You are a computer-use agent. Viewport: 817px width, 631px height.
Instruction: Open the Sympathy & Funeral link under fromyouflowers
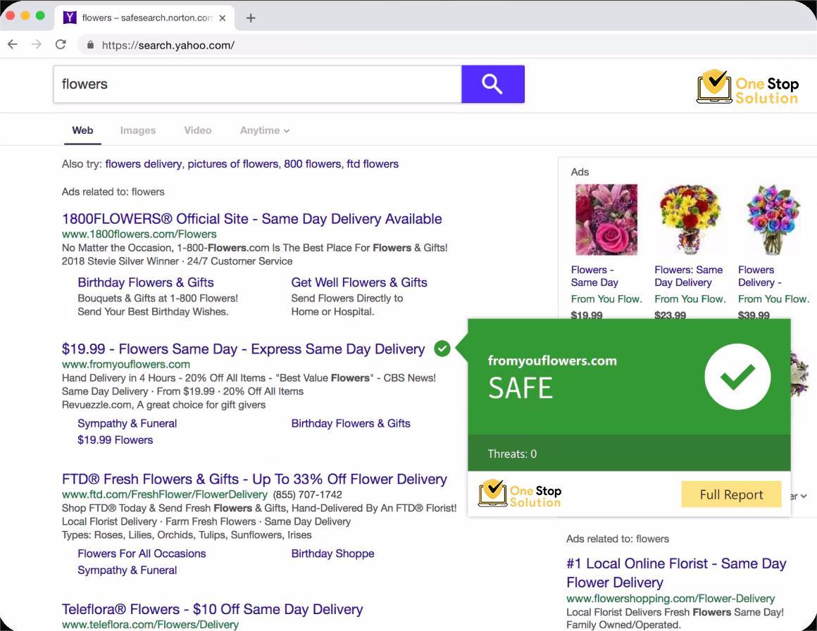[x=127, y=423]
